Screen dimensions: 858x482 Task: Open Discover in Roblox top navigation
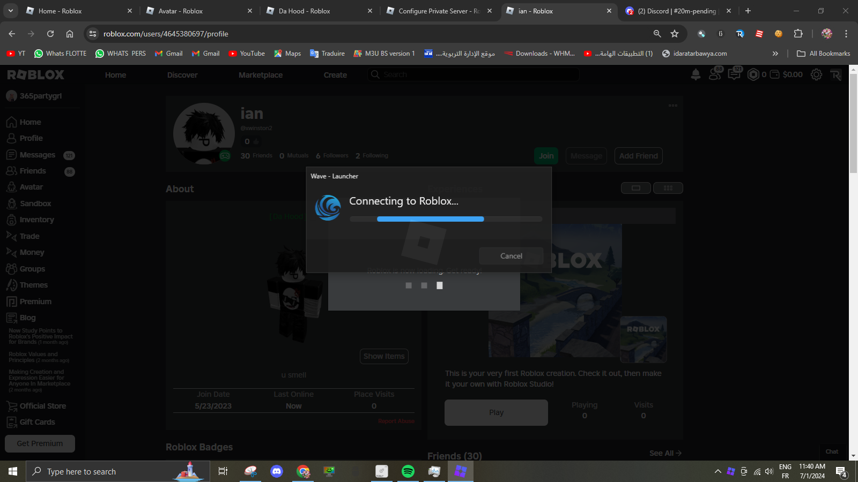[182, 75]
